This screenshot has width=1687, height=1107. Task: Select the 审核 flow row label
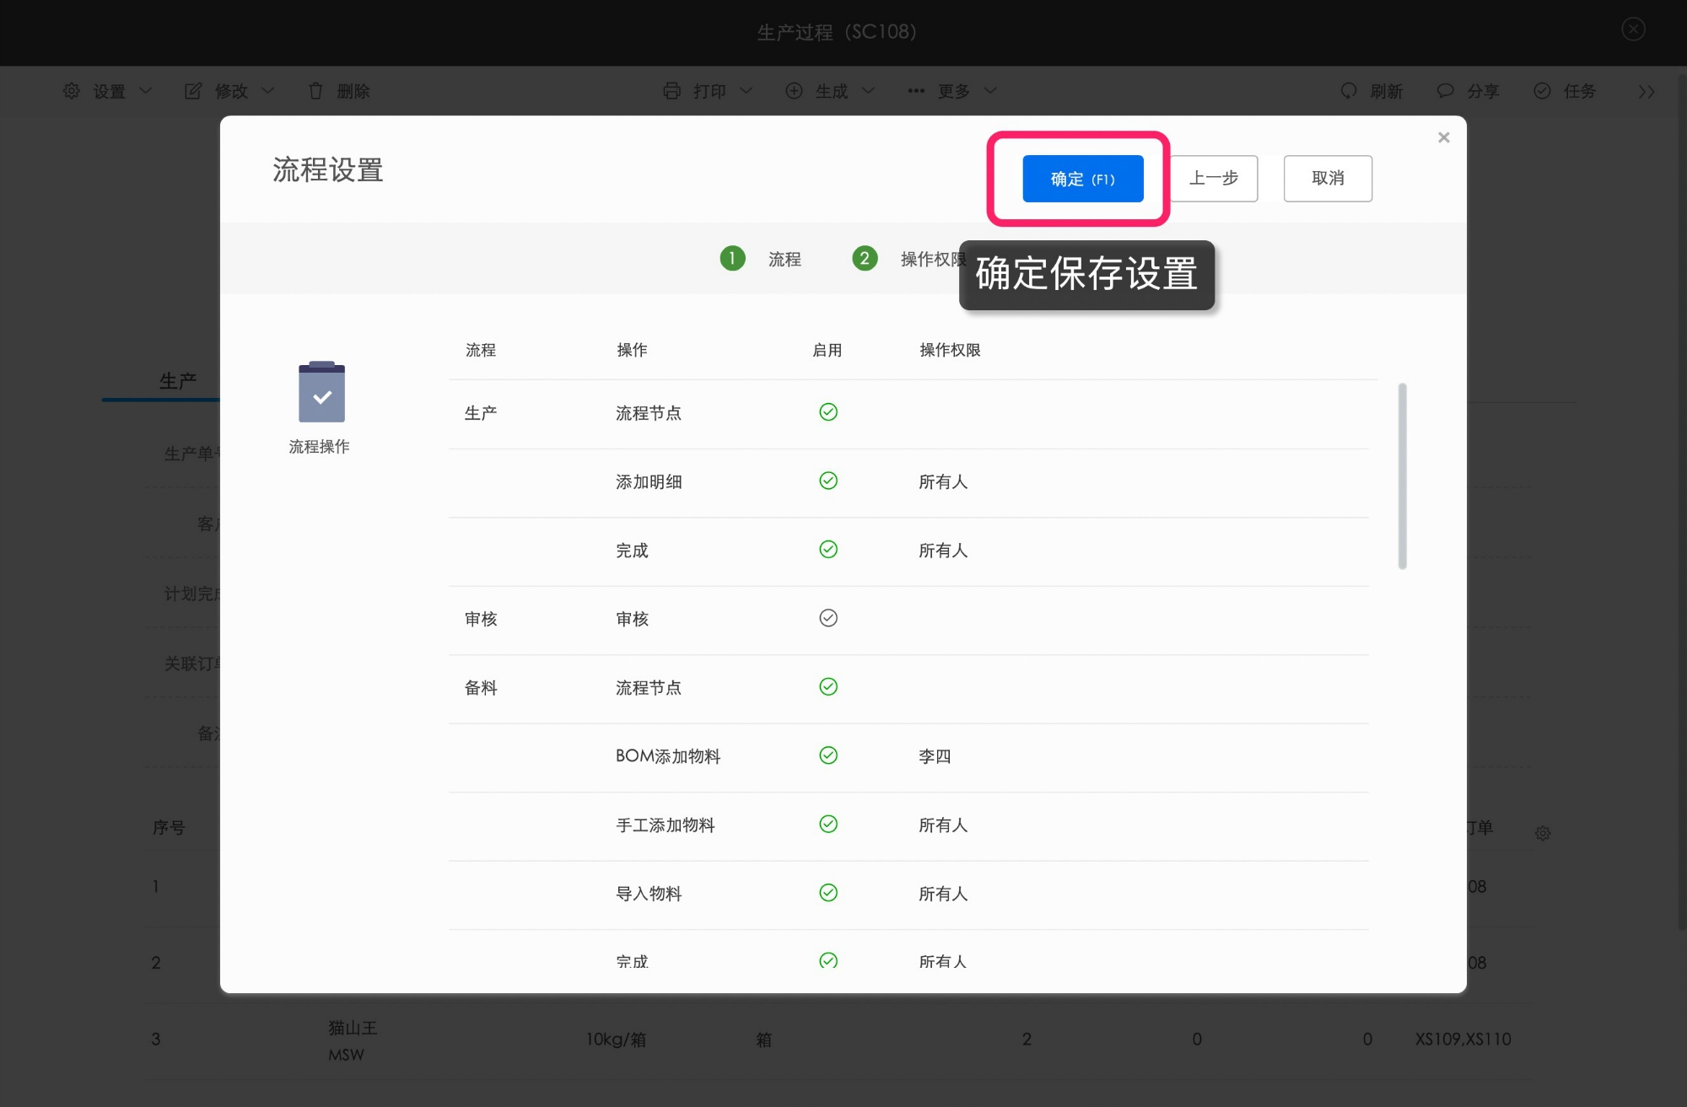[x=481, y=620]
